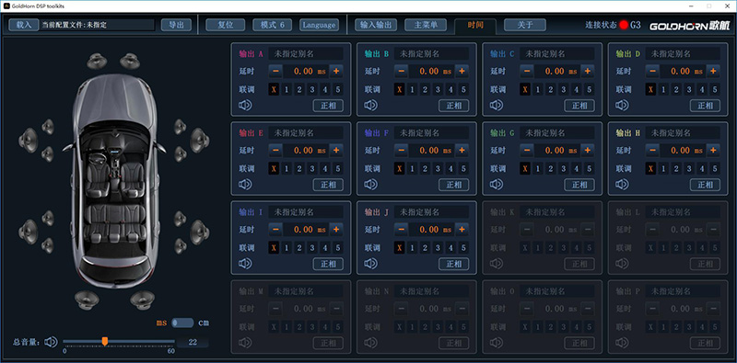
Task: Click the 复位 reset button
Action: point(226,25)
